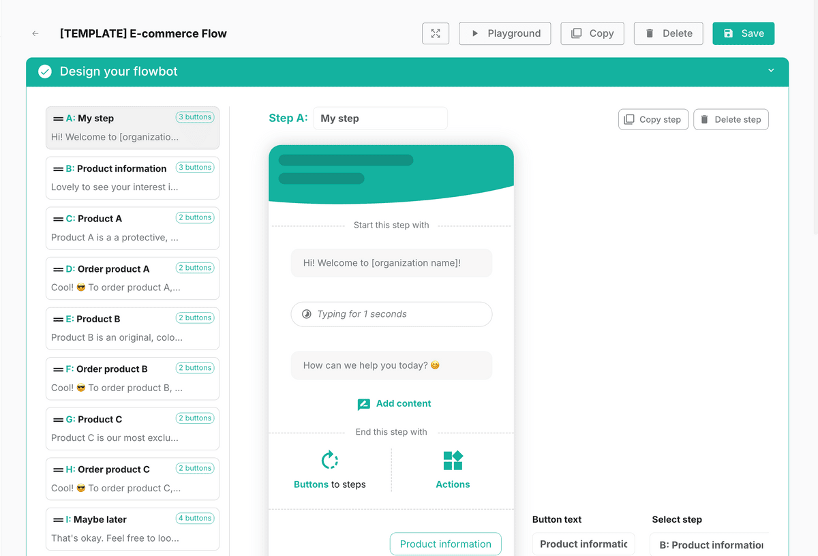Image resolution: width=818 pixels, height=556 pixels.
Task: Click the checkmark icon beside Design your flowbot
Action: 45,72
